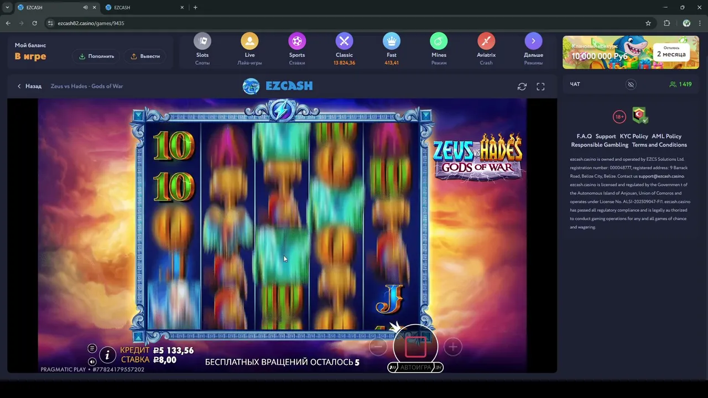Screen dimensions: 708x398
Task: Open the Live games category icon
Action: point(249,41)
